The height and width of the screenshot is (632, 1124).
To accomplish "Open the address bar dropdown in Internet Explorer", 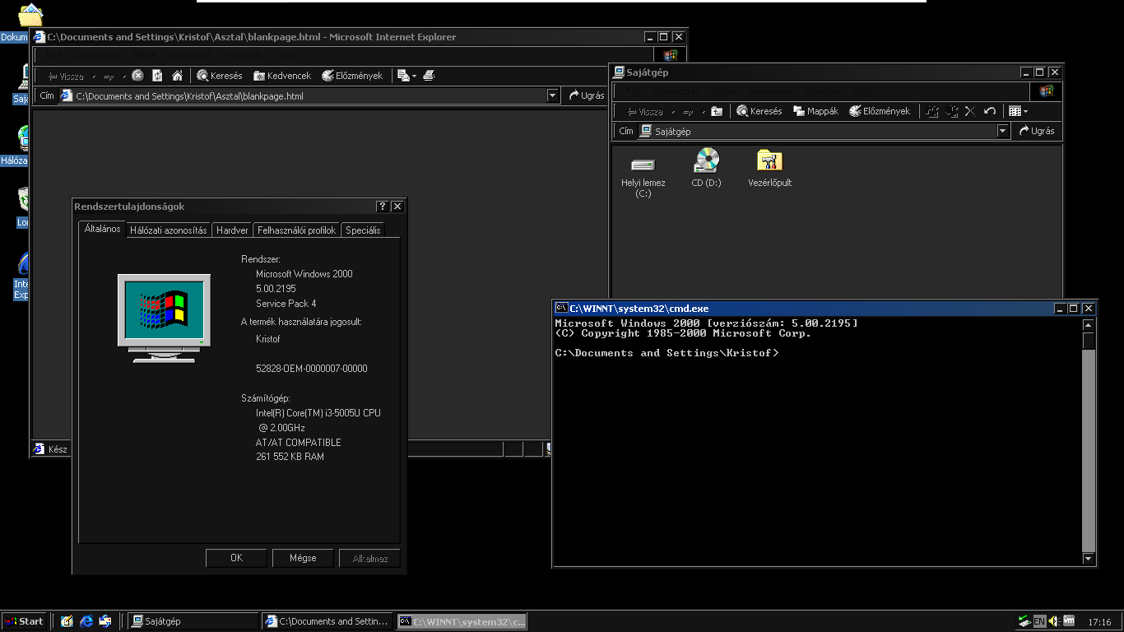I will click(552, 95).
